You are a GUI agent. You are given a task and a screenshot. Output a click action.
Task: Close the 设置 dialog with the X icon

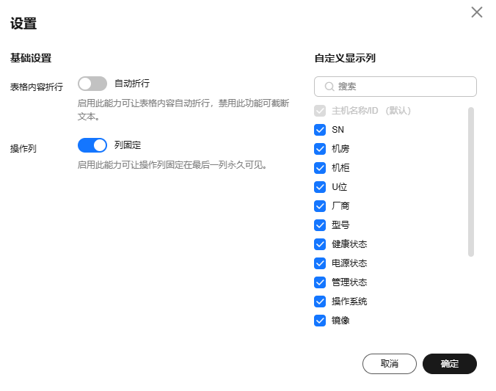click(476, 12)
